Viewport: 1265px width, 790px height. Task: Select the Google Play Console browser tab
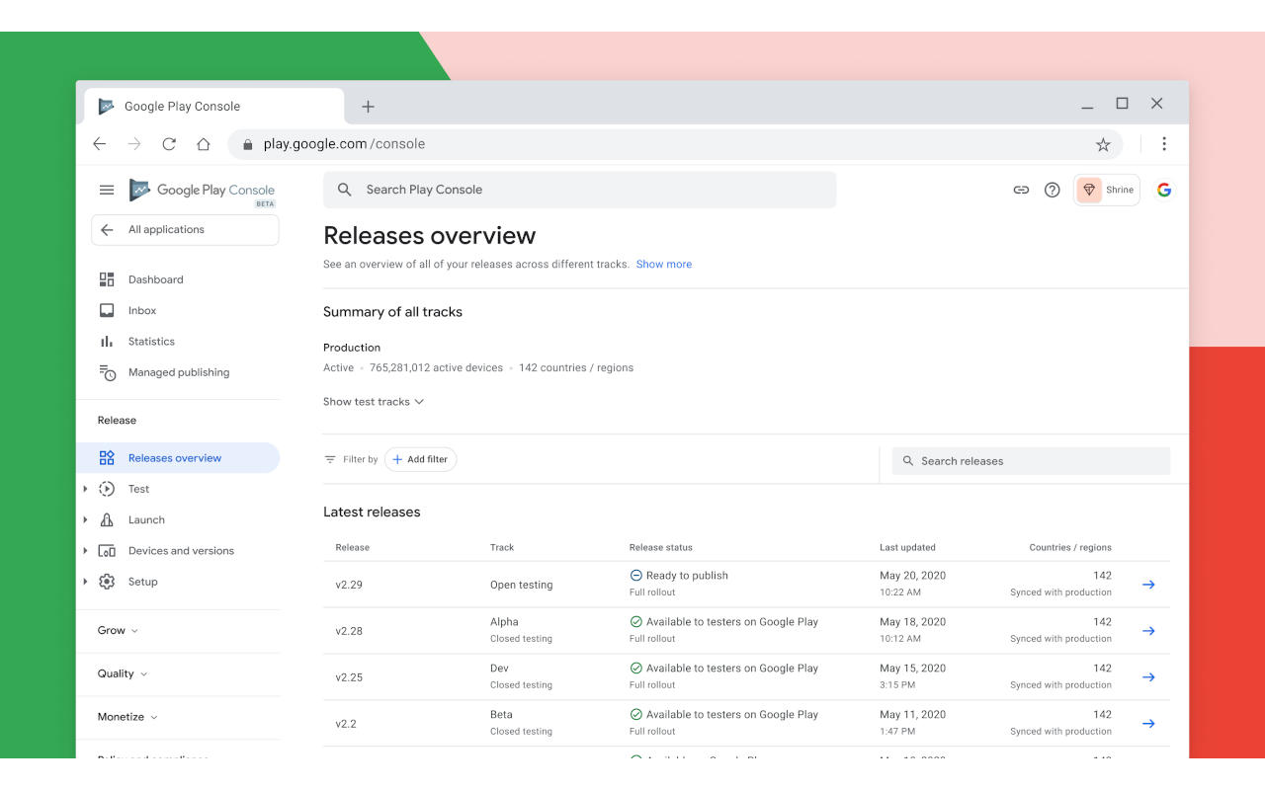(x=215, y=107)
